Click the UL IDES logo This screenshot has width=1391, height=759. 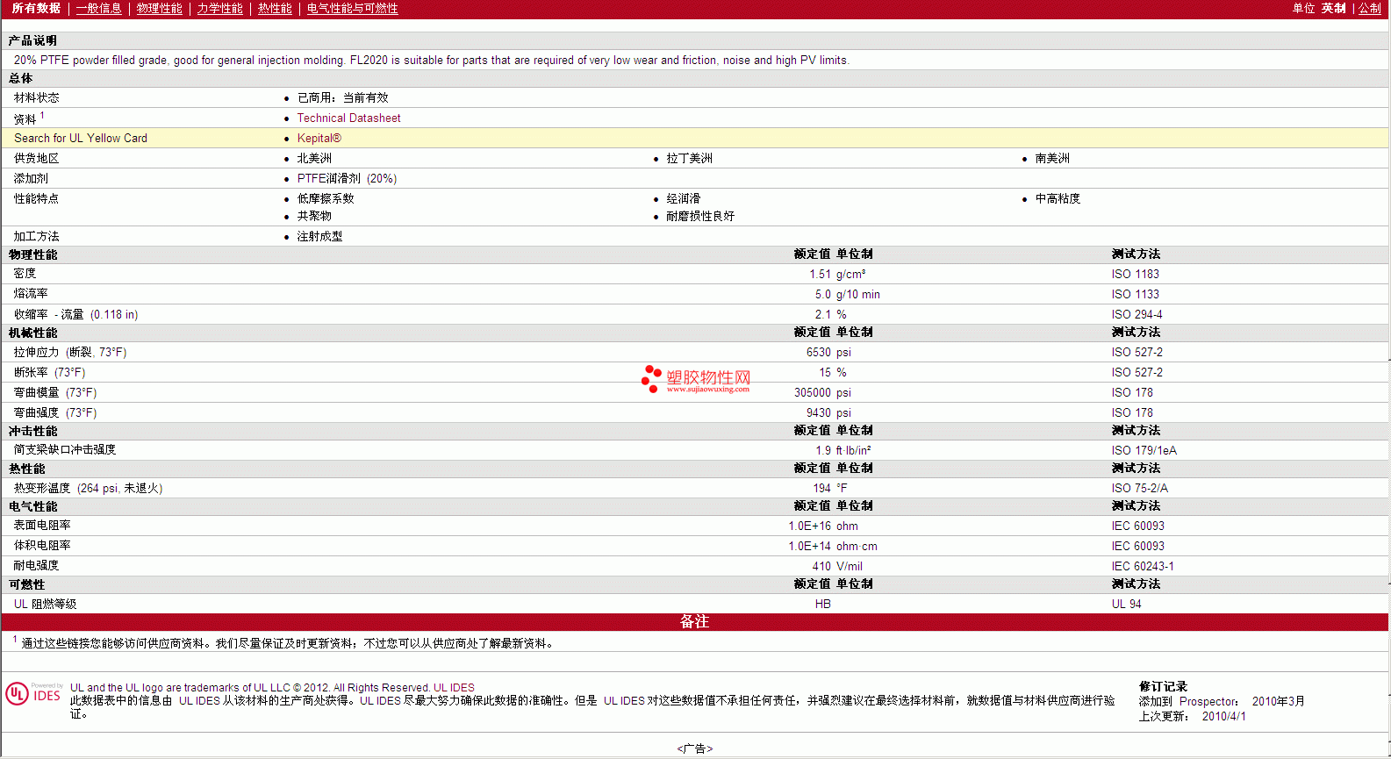pos(33,694)
